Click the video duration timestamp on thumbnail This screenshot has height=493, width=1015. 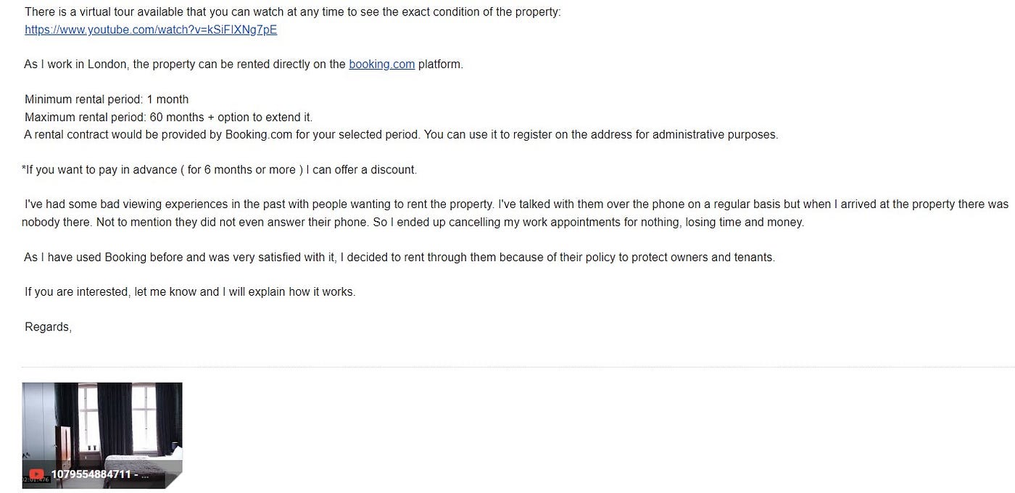click(36, 479)
